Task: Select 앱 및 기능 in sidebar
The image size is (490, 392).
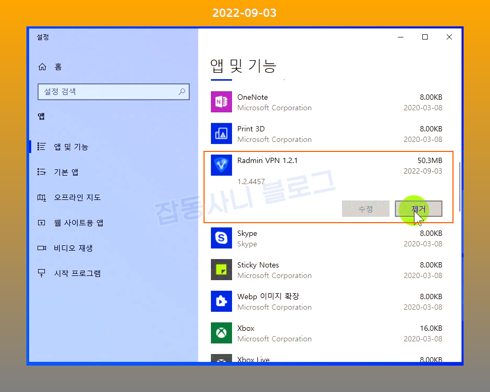Action: (x=71, y=147)
